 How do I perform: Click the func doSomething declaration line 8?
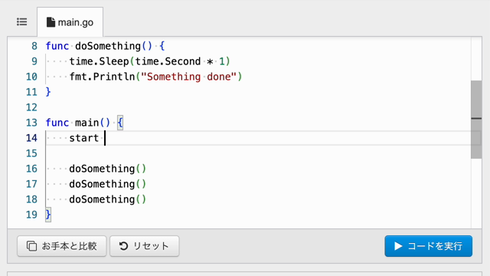(x=105, y=46)
